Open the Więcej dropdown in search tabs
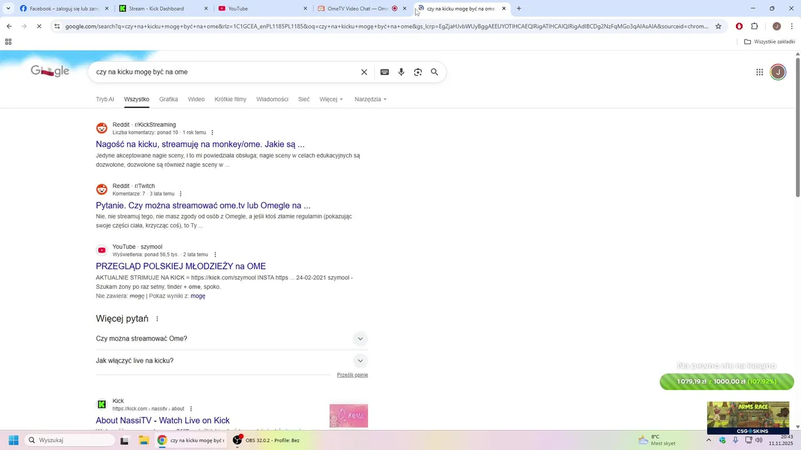Viewport: 801px width, 450px height. (331, 99)
